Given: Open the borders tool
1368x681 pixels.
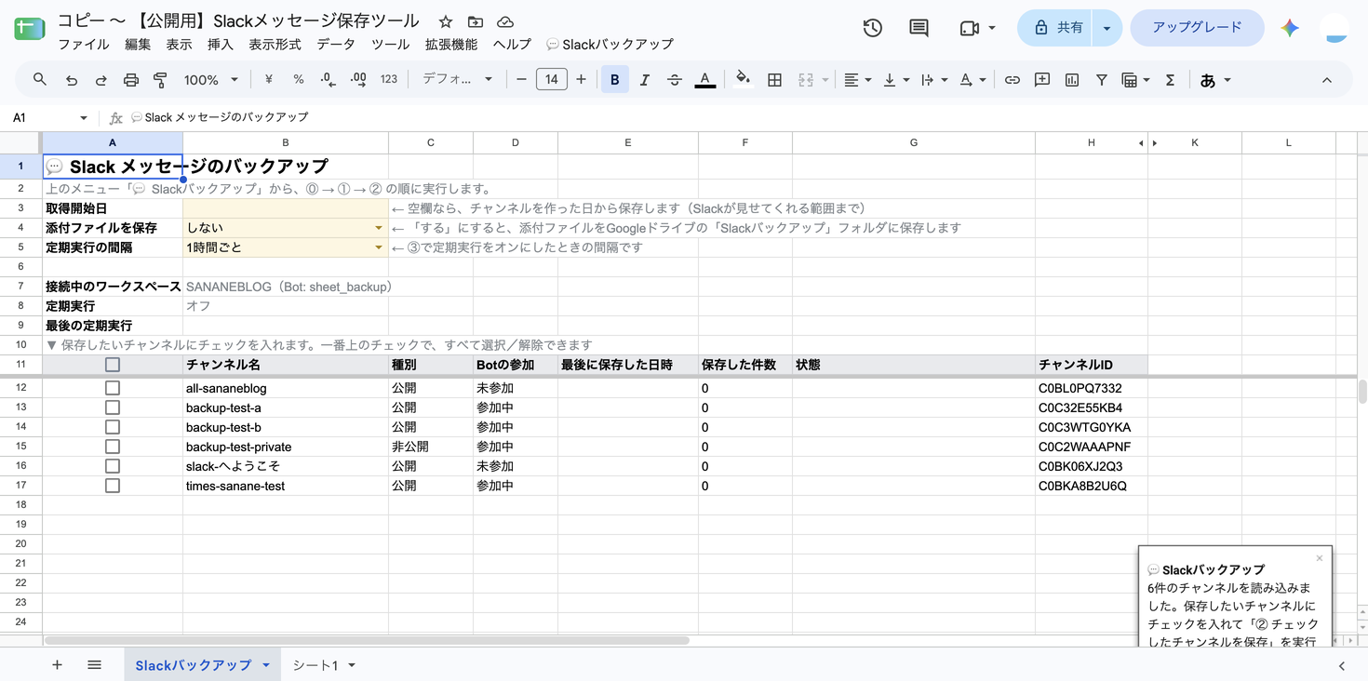Looking at the screenshot, I should (774, 80).
